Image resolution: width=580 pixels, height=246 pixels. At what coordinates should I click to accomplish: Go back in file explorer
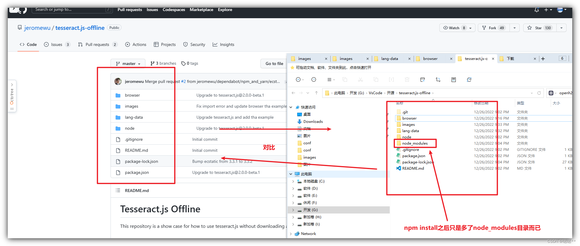point(293,93)
